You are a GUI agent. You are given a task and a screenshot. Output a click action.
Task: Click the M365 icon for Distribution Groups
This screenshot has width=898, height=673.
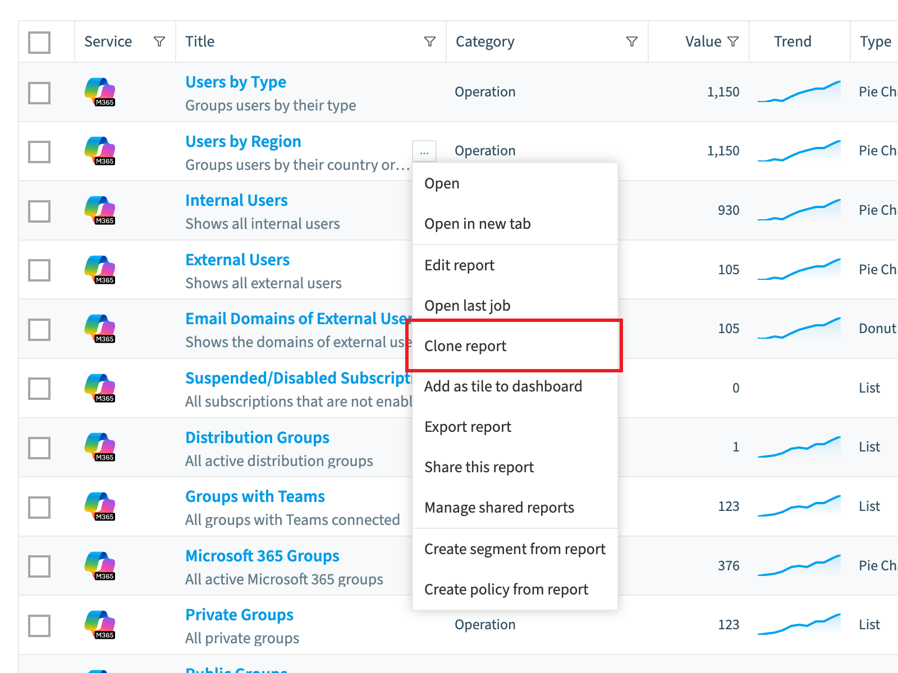tap(100, 447)
